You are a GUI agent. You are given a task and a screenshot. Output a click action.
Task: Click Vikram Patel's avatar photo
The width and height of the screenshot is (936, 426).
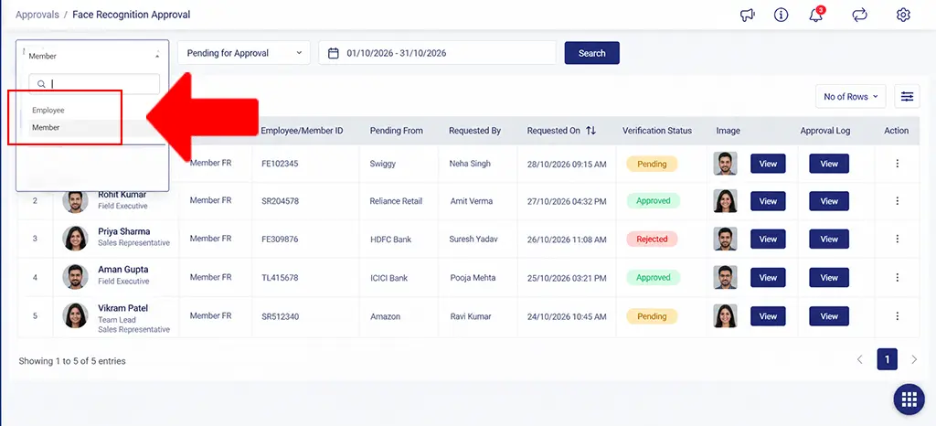(75, 315)
